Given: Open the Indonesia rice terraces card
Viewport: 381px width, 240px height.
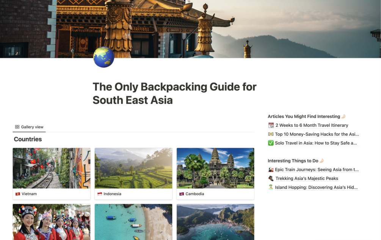Looking at the screenshot, I should point(133,174).
